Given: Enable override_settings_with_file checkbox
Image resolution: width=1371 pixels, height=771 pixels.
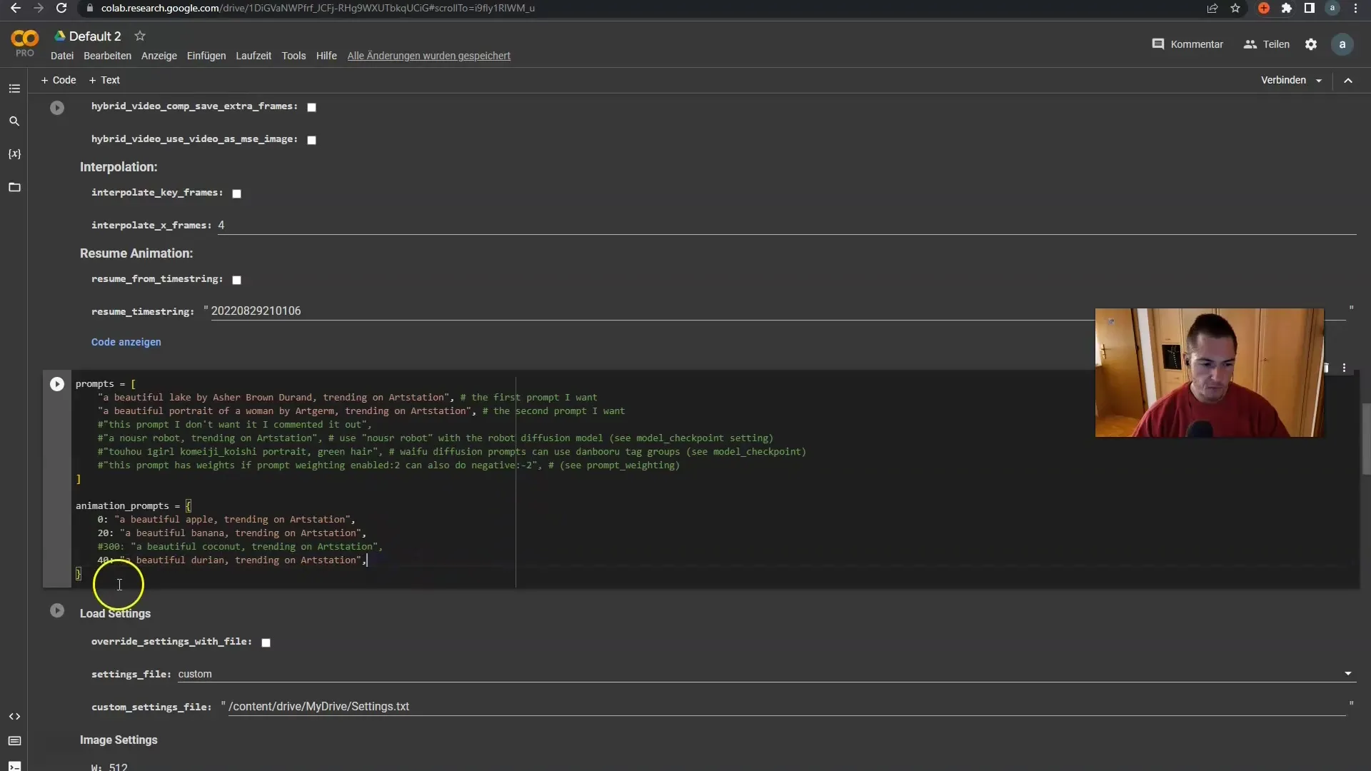Looking at the screenshot, I should click(266, 642).
